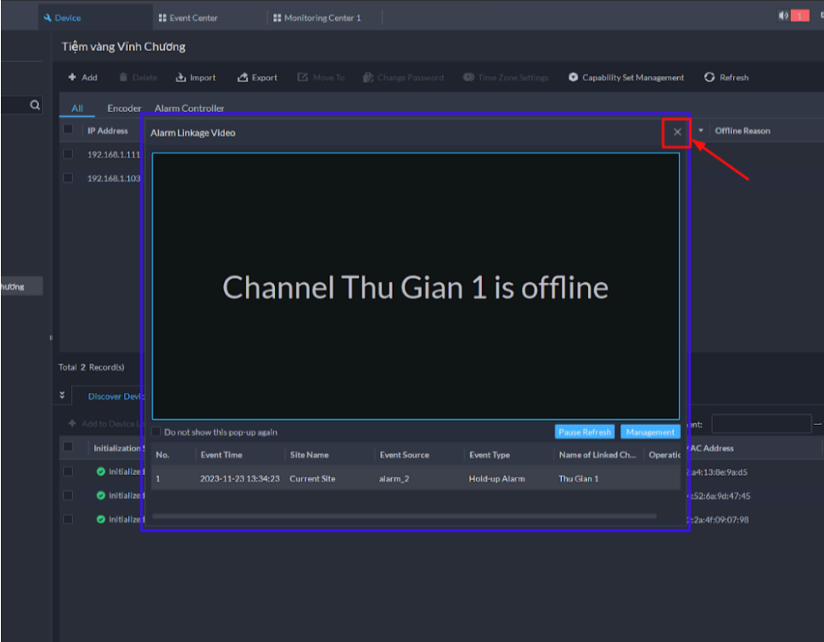Click the event time 2023-11-23 13:34:23 cell
The image size is (824, 642).
coord(239,478)
